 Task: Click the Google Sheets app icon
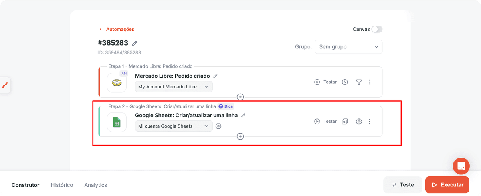click(x=117, y=122)
